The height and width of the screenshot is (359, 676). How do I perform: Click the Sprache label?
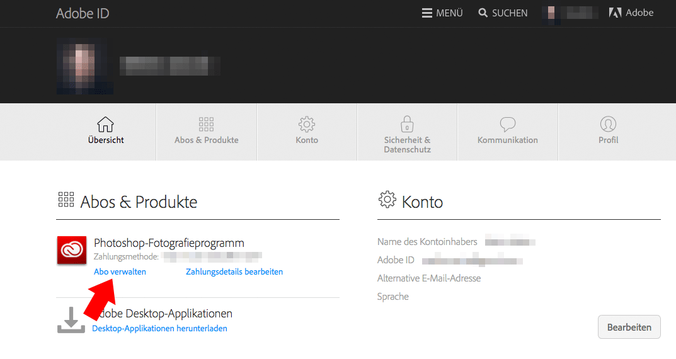click(x=392, y=297)
